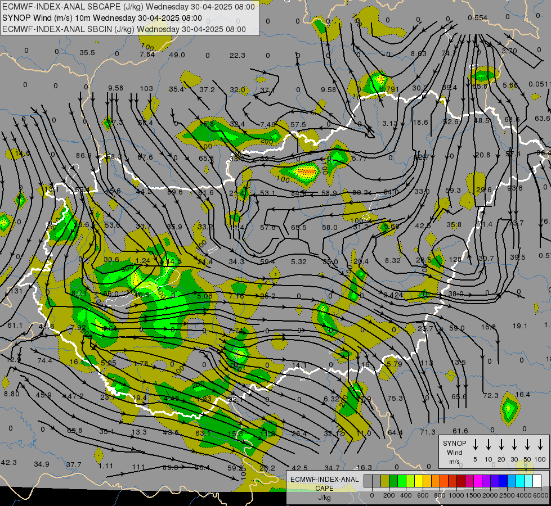Click the map value 61.1

point(15,326)
